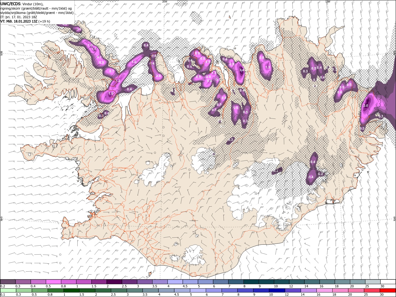Select the 25 pale grey swatch in top legend
The height and width of the screenshot is (297, 396).
[x=373, y=282]
